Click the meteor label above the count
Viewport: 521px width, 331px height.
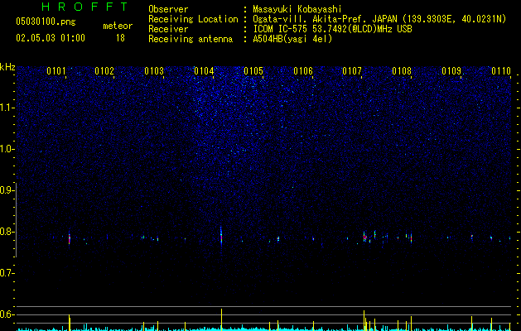pyautogui.click(x=118, y=26)
